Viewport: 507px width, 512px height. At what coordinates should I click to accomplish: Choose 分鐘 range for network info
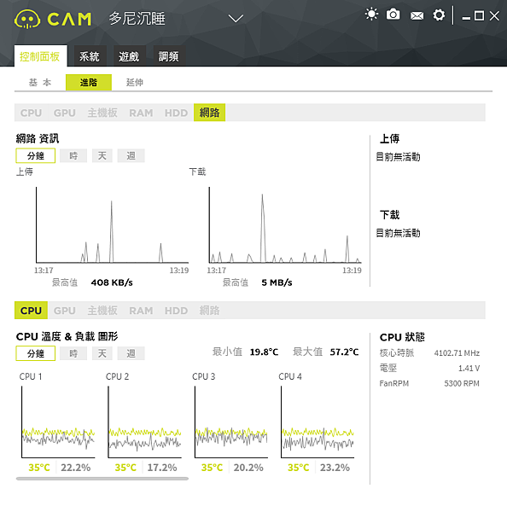tap(36, 155)
